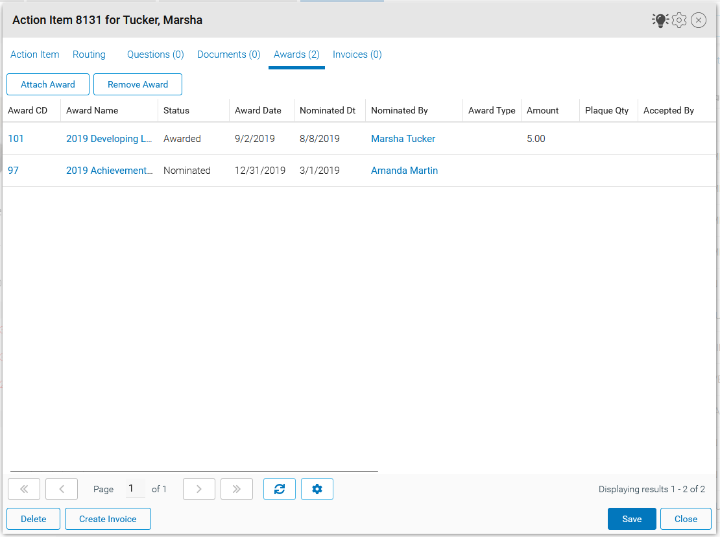Click the lightbulb tips icon
The width and height of the screenshot is (720, 537).
pos(660,20)
